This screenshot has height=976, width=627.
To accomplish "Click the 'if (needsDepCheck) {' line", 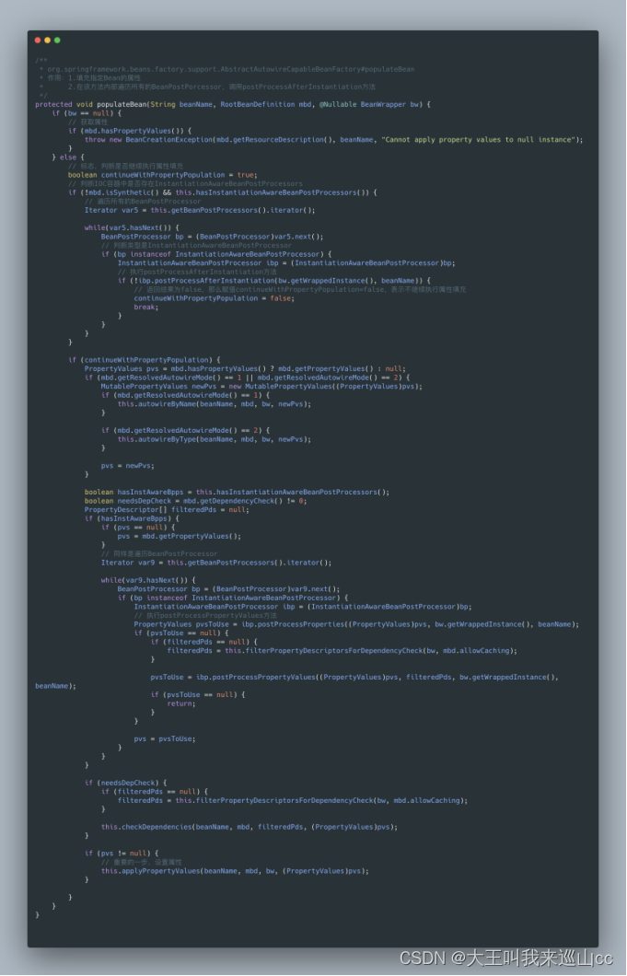I will tap(126, 783).
